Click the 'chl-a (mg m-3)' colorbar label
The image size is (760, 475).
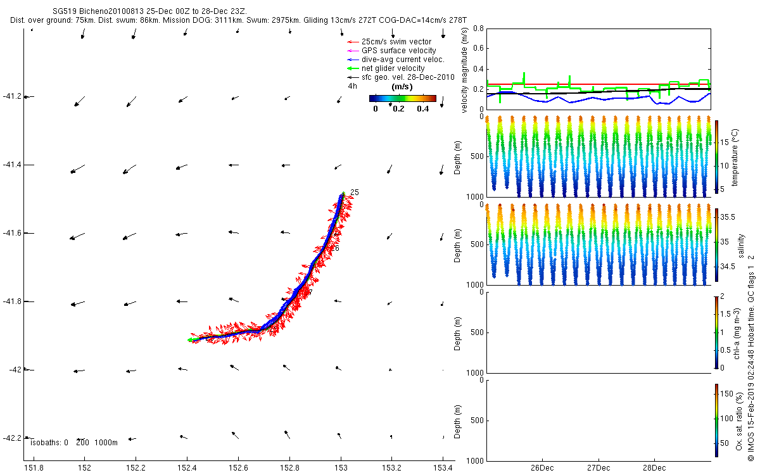[737, 332]
